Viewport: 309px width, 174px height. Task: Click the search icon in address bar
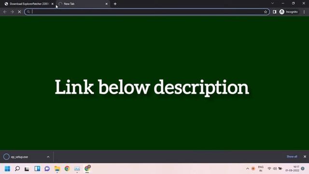pyautogui.click(x=28, y=12)
